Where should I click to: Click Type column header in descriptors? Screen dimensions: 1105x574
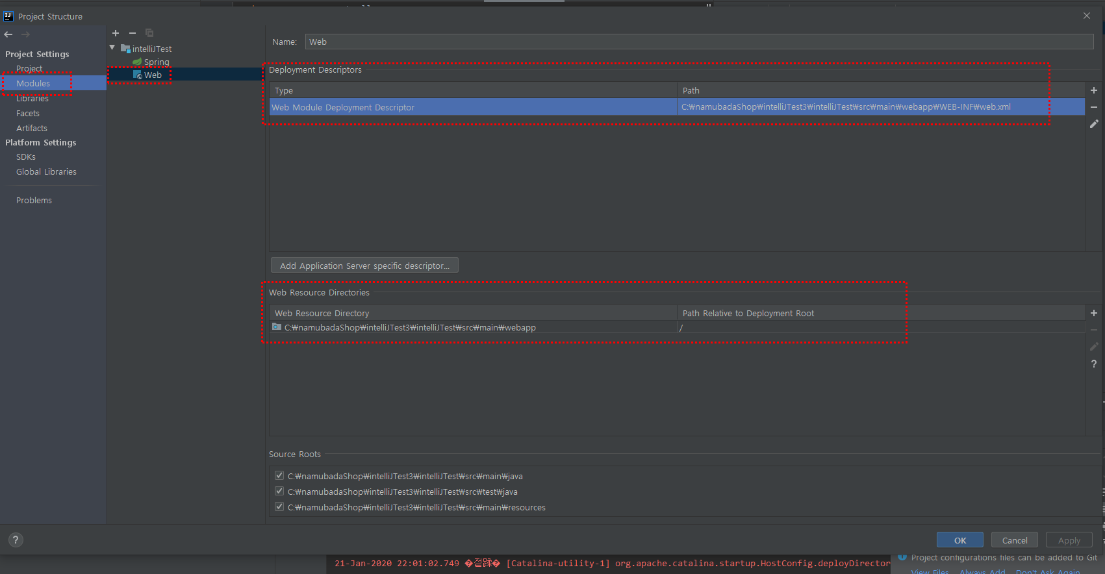474,90
